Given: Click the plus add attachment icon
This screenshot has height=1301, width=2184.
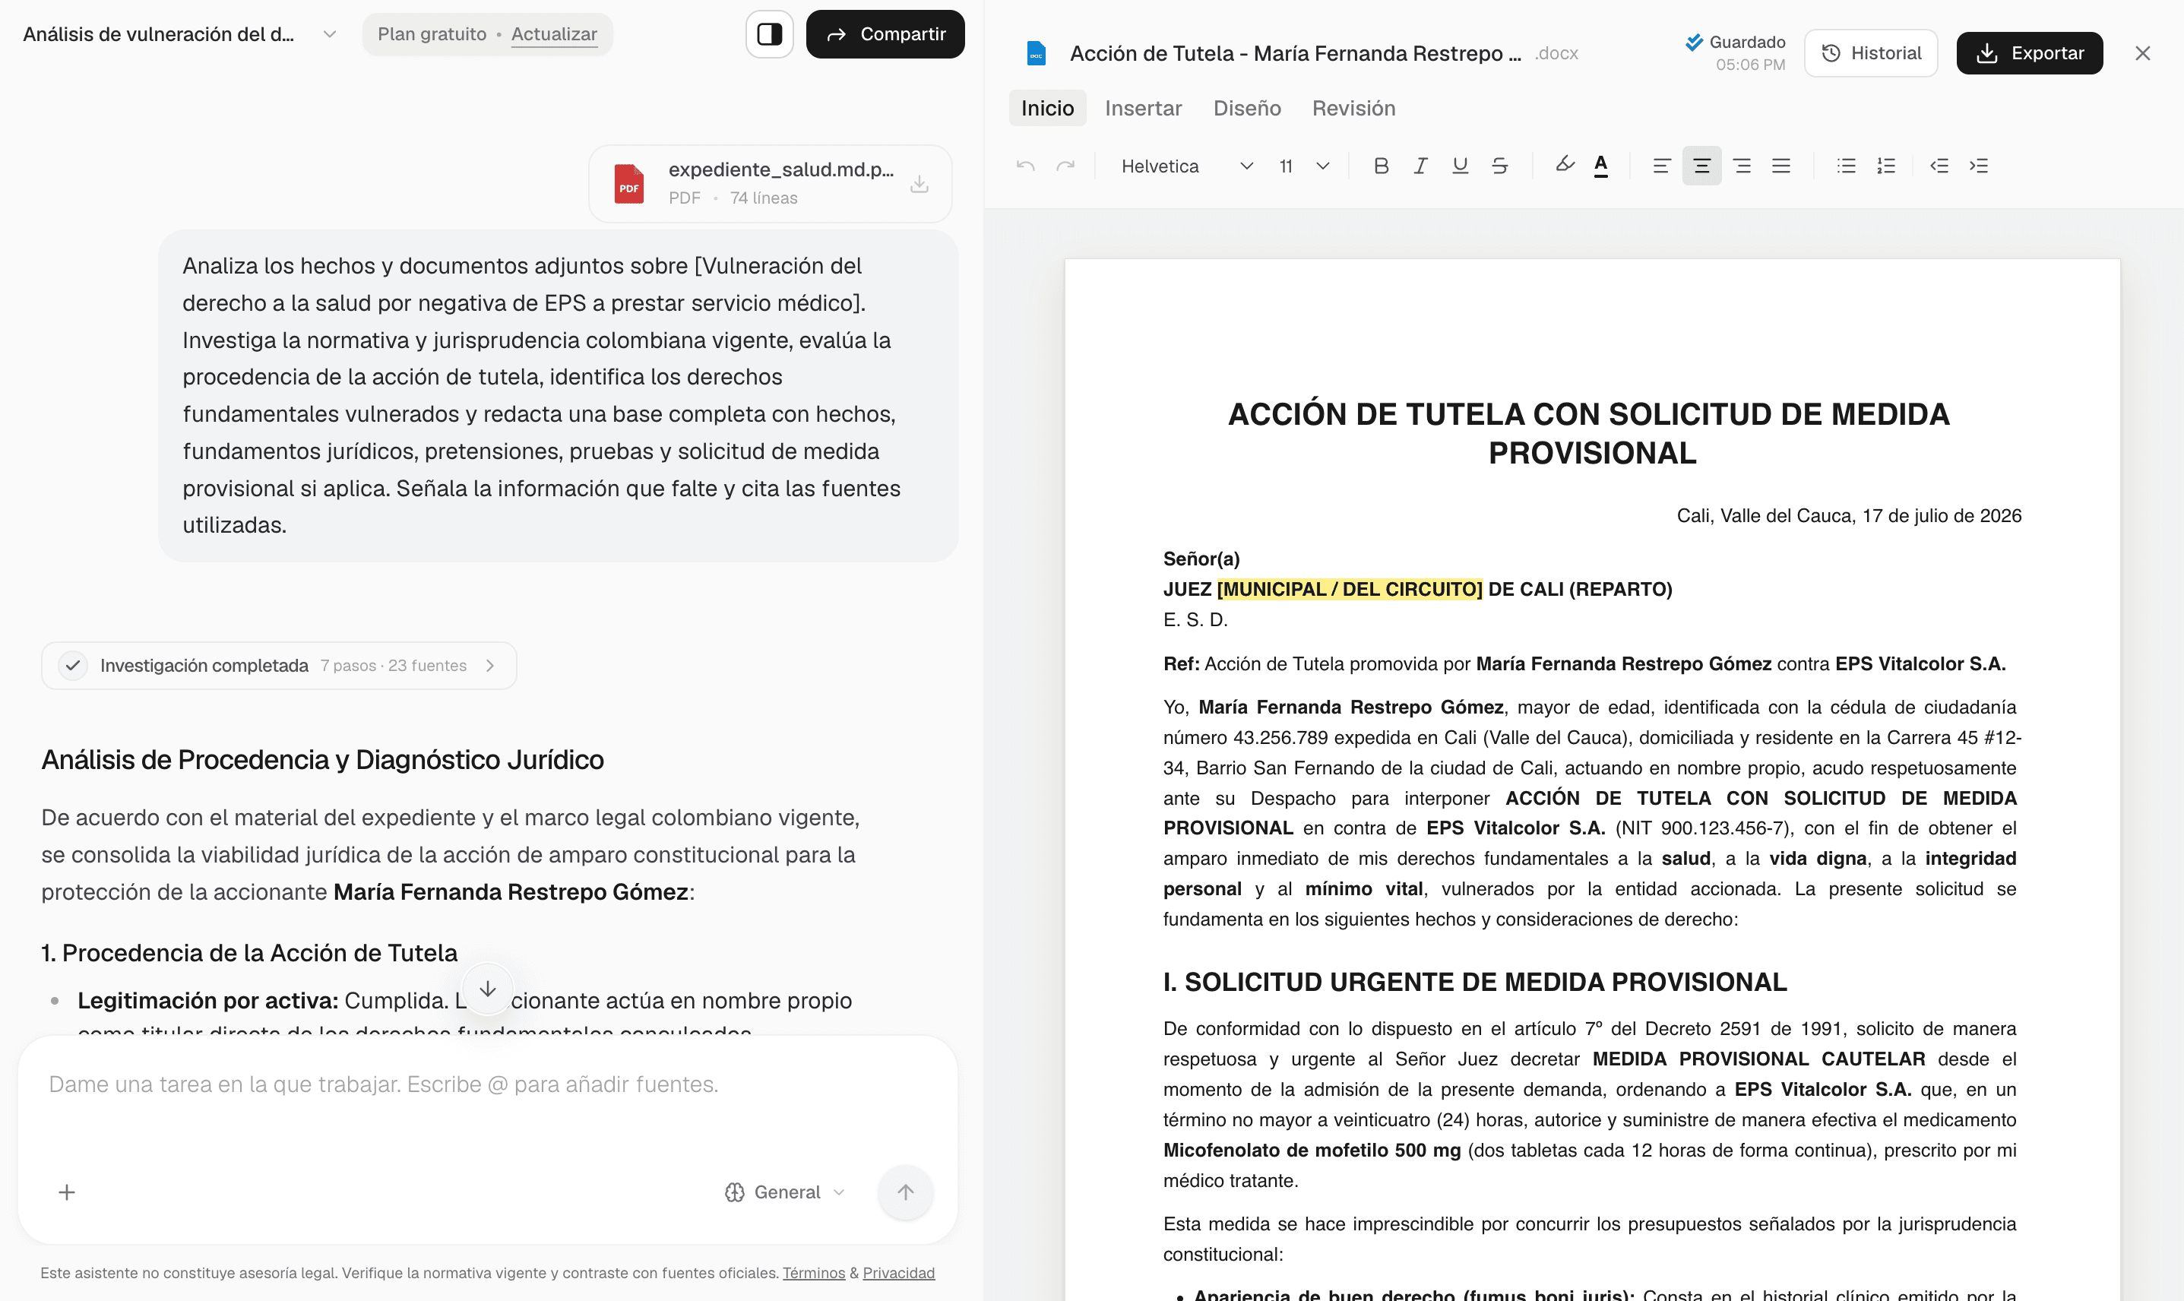Looking at the screenshot, I should tap(67, 1192).
